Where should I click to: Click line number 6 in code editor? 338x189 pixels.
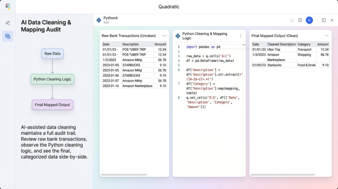click(179, 70)
